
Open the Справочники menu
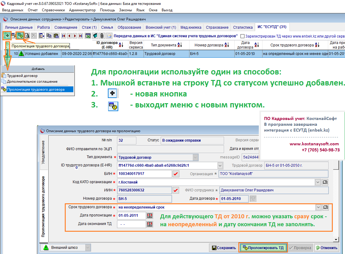coord(53,10)
